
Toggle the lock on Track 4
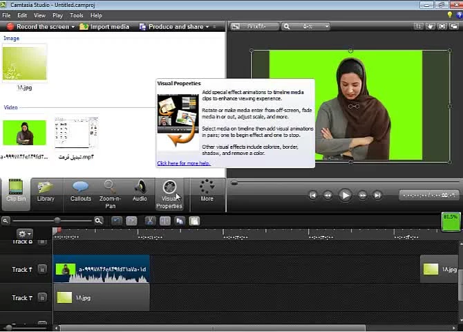(42, 270)
